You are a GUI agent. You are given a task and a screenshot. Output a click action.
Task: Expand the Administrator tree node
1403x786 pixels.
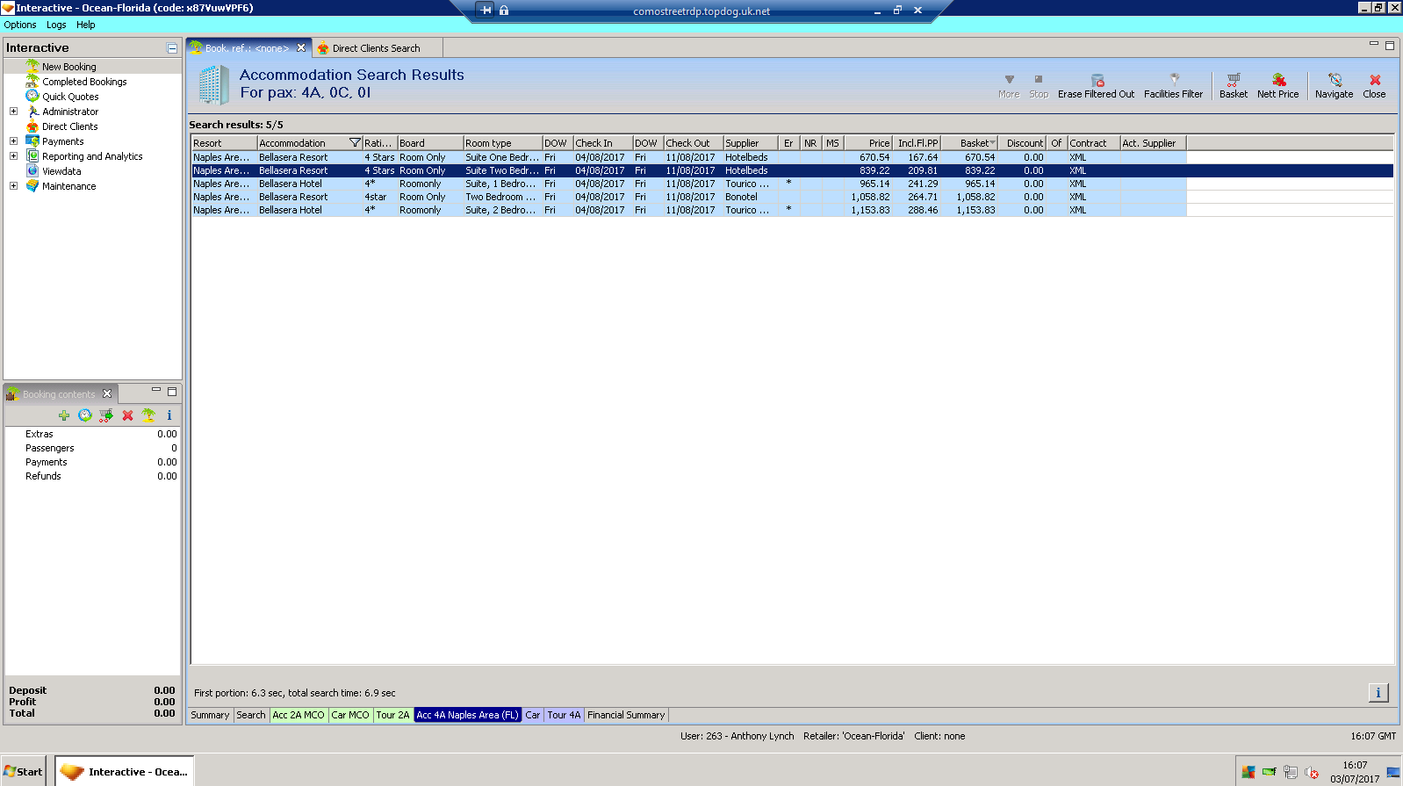pyautogui.click(x=13, y=112)
